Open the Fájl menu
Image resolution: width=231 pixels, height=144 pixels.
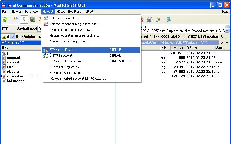point(5,12)
